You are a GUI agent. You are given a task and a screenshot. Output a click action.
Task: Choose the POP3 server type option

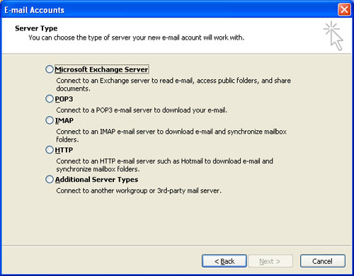[50, 98]
